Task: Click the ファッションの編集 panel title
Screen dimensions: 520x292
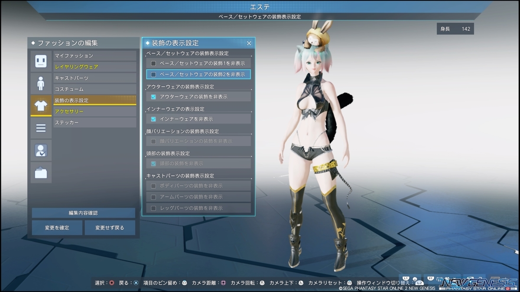Action: point(68,43)
